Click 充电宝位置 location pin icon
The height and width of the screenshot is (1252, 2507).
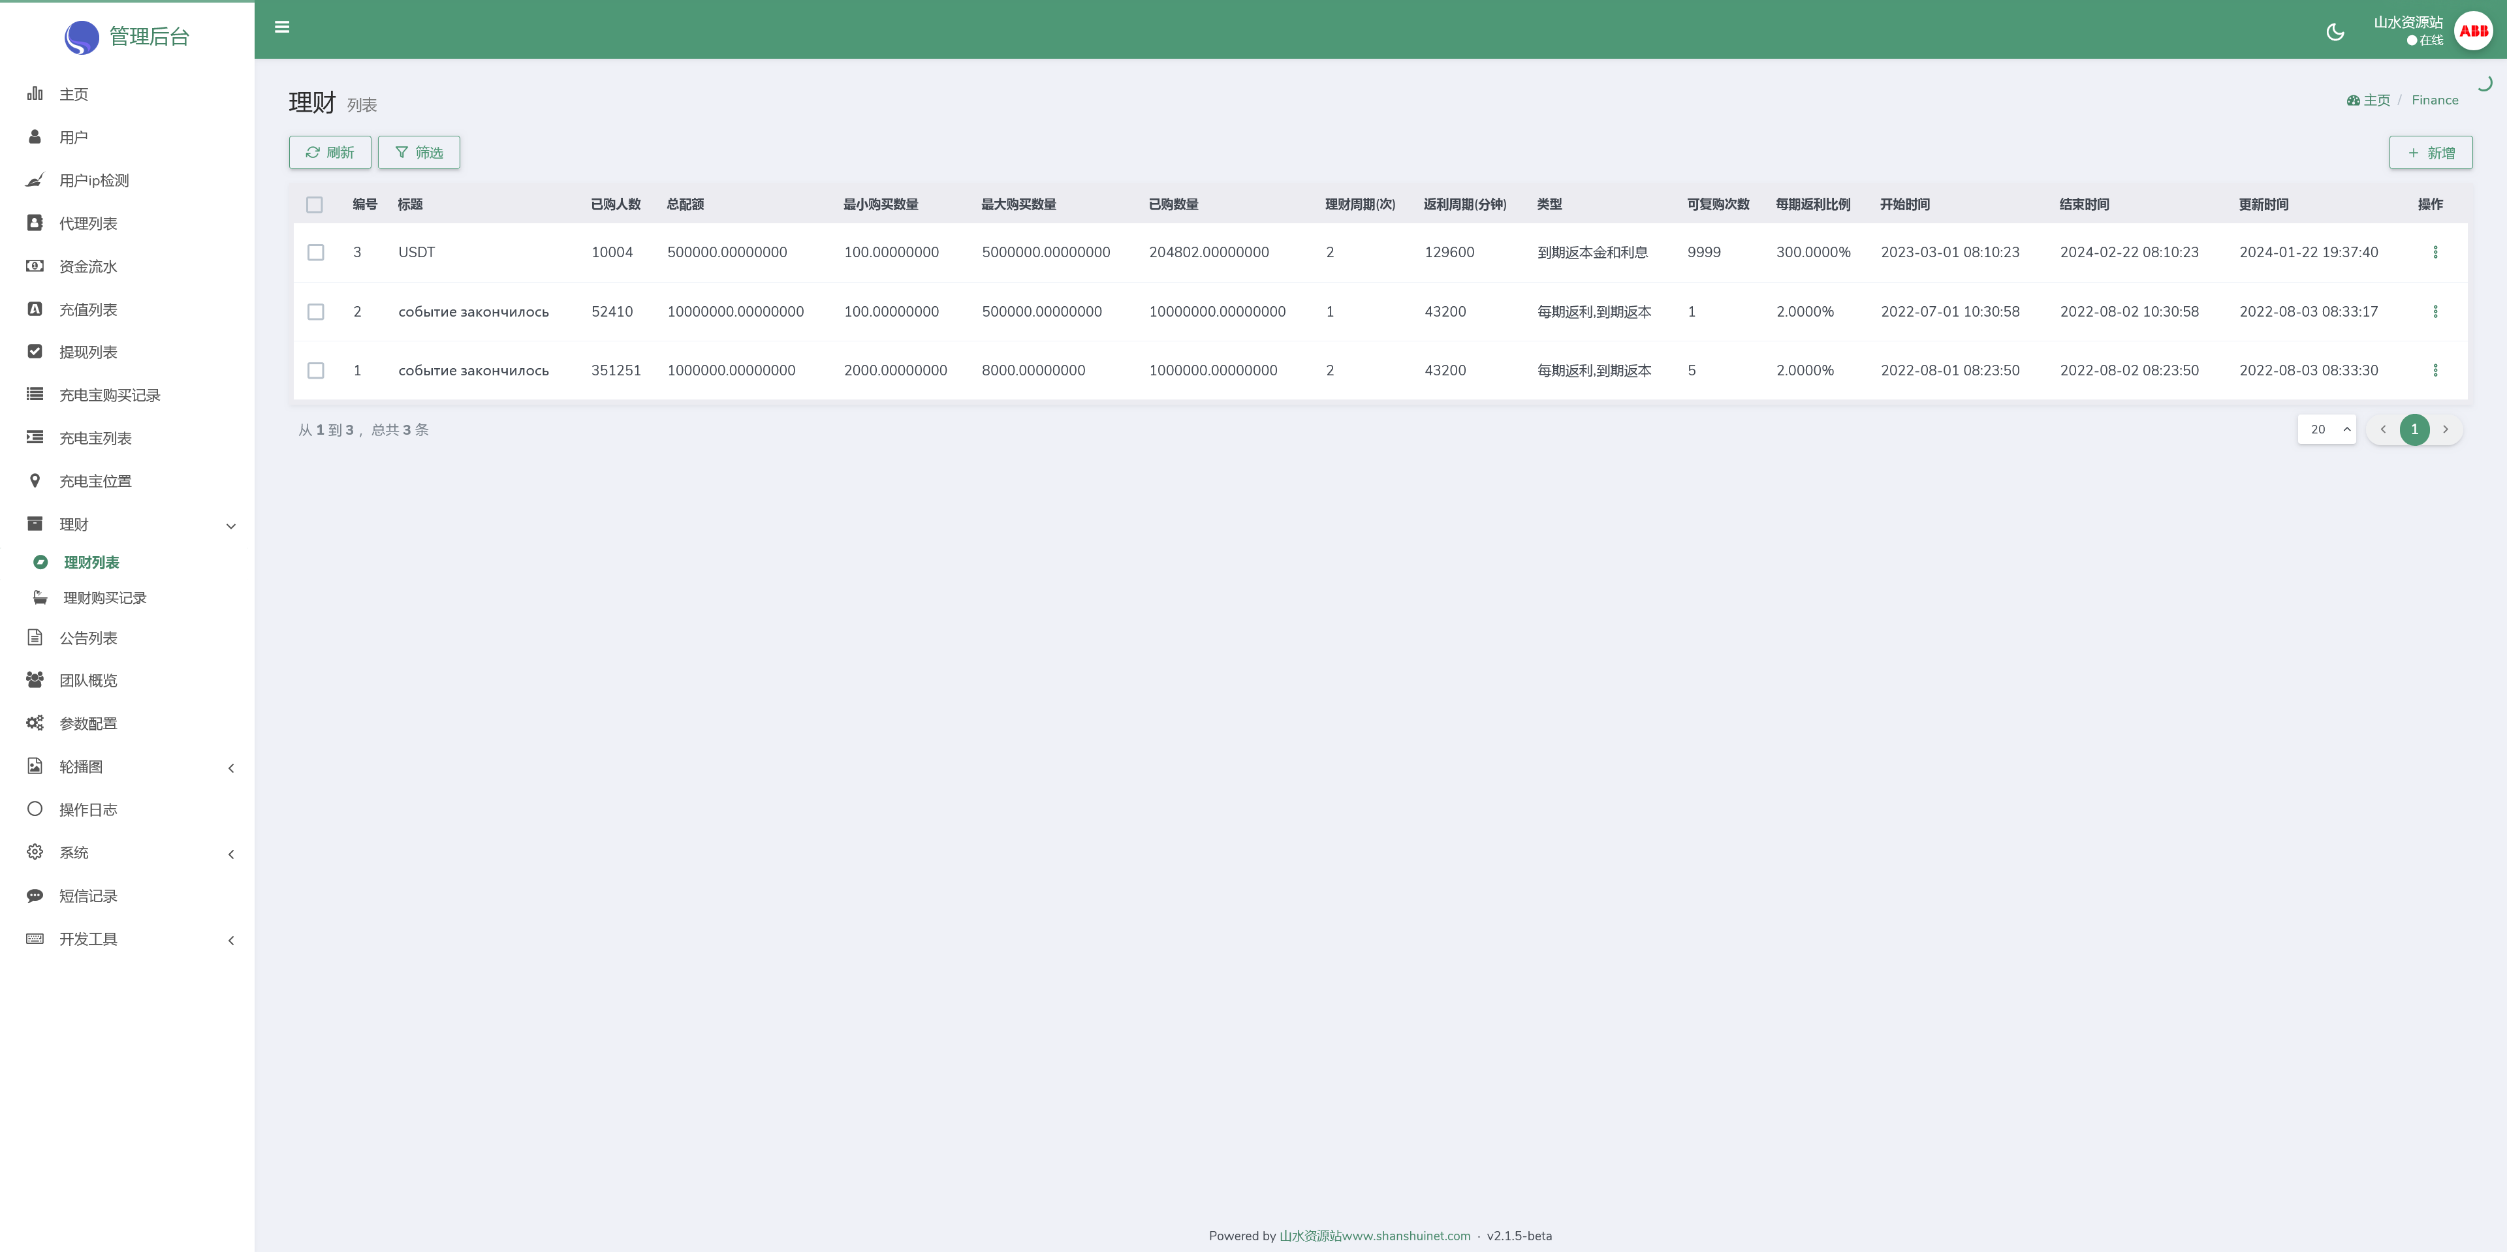35,480
